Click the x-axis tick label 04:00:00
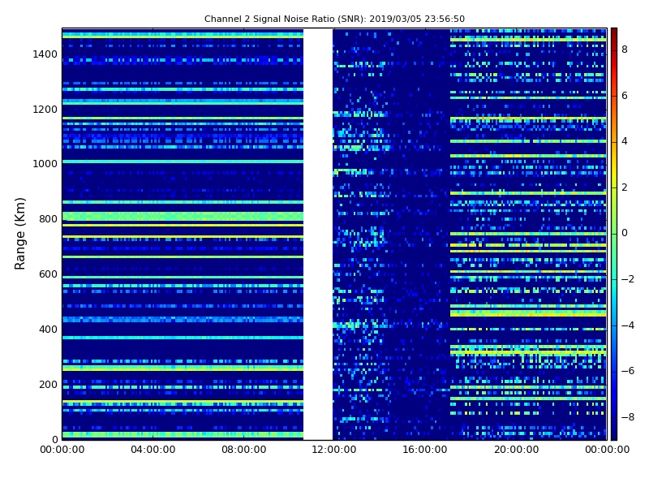649x487 pixels. (153, 450)
